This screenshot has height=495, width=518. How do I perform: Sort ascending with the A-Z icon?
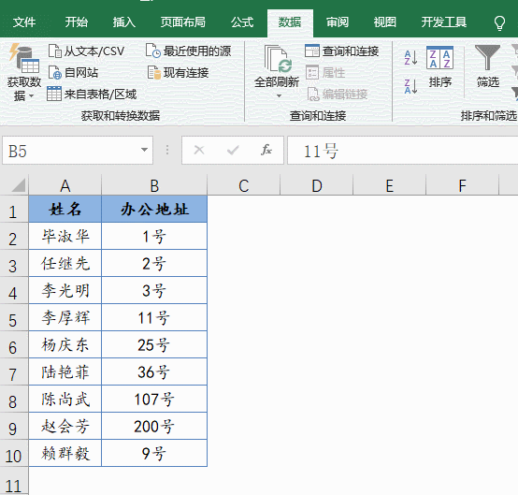(x=410, y=57)
